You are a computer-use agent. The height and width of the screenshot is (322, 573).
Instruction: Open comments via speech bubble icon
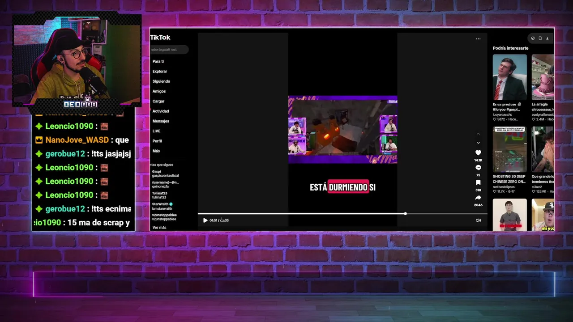click(478, 168)
